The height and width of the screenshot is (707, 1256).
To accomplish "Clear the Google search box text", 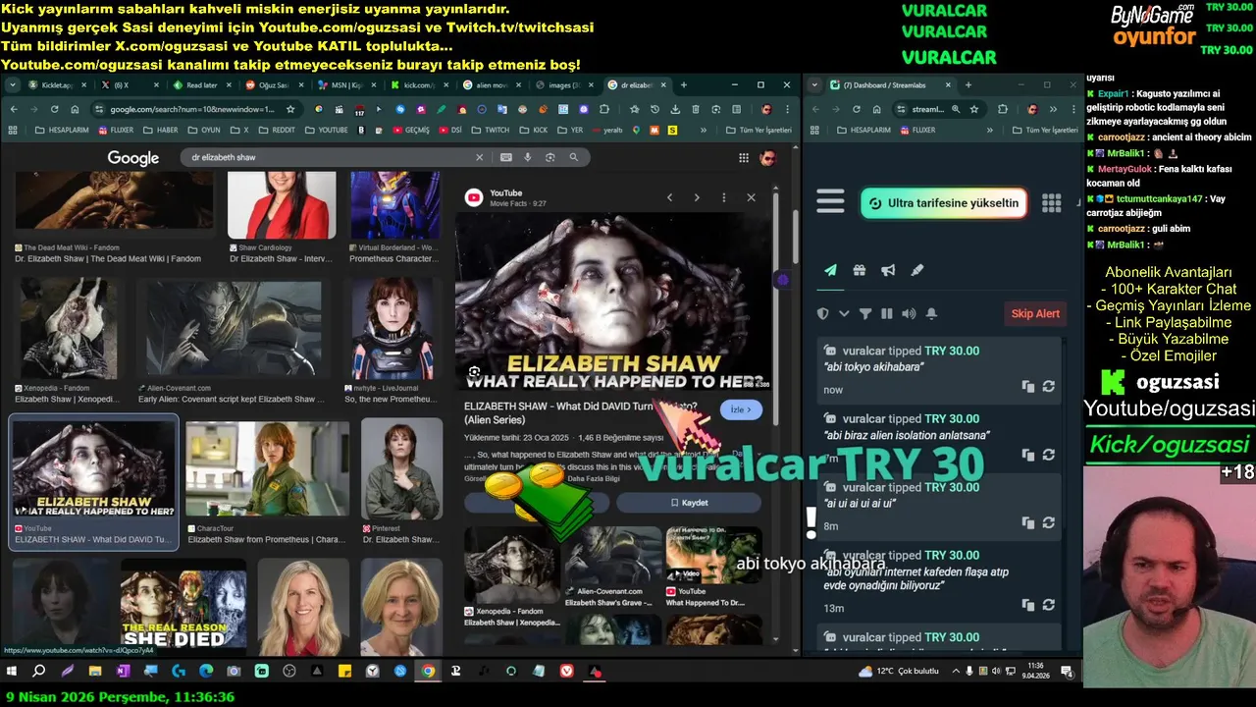I will coord(480,157).
